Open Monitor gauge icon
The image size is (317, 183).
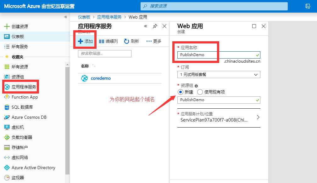(7, 178)
